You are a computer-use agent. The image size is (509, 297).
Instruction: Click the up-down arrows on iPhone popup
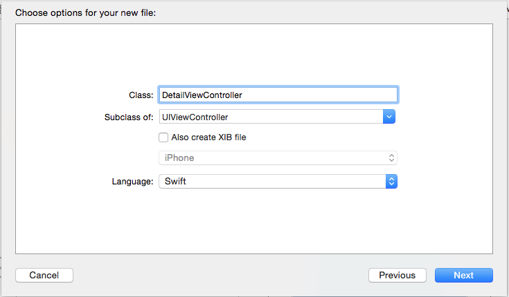click(x=391, y=158)
